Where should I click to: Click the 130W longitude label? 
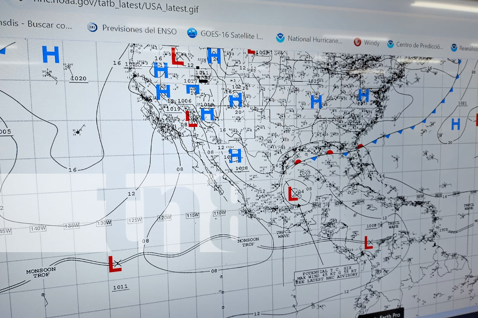tap(104, 223)
